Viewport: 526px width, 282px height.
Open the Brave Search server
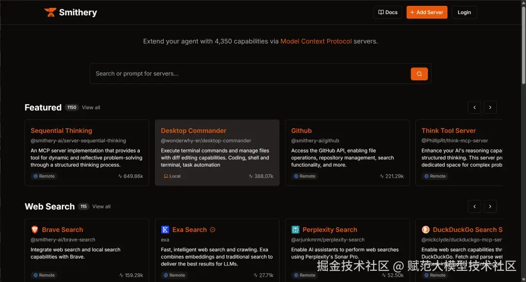pos(62,230)
